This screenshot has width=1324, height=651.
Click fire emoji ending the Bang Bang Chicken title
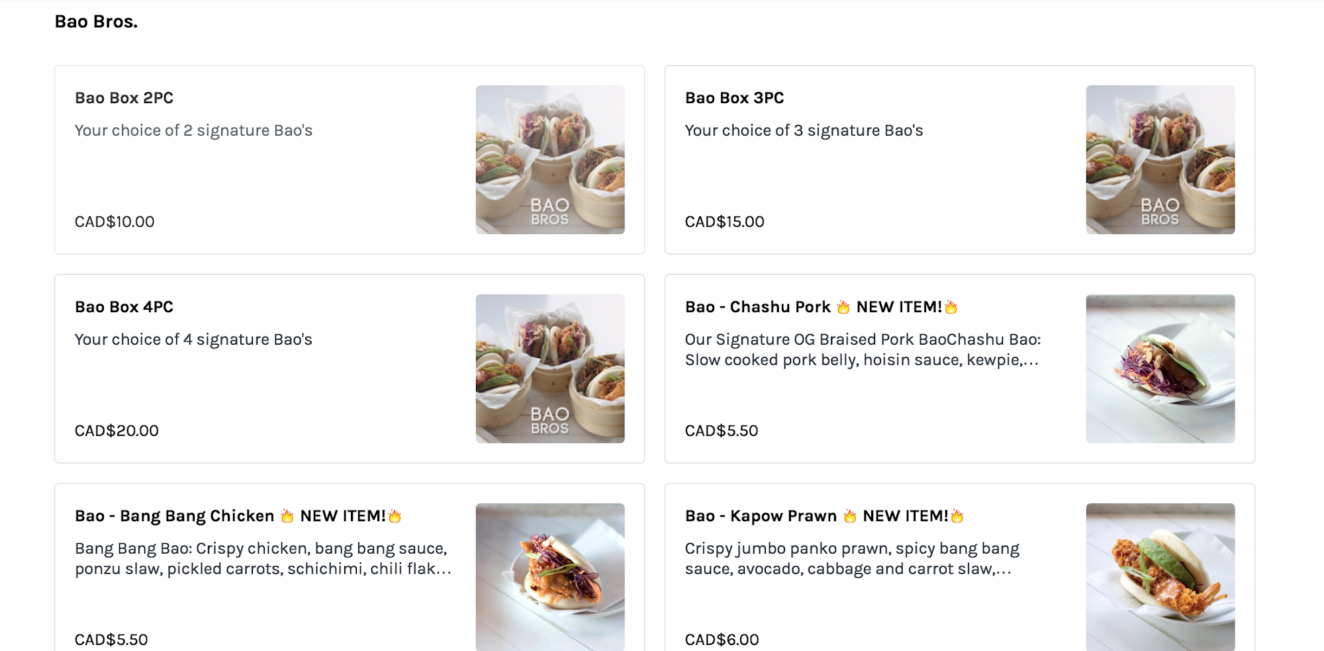point(395,516)
